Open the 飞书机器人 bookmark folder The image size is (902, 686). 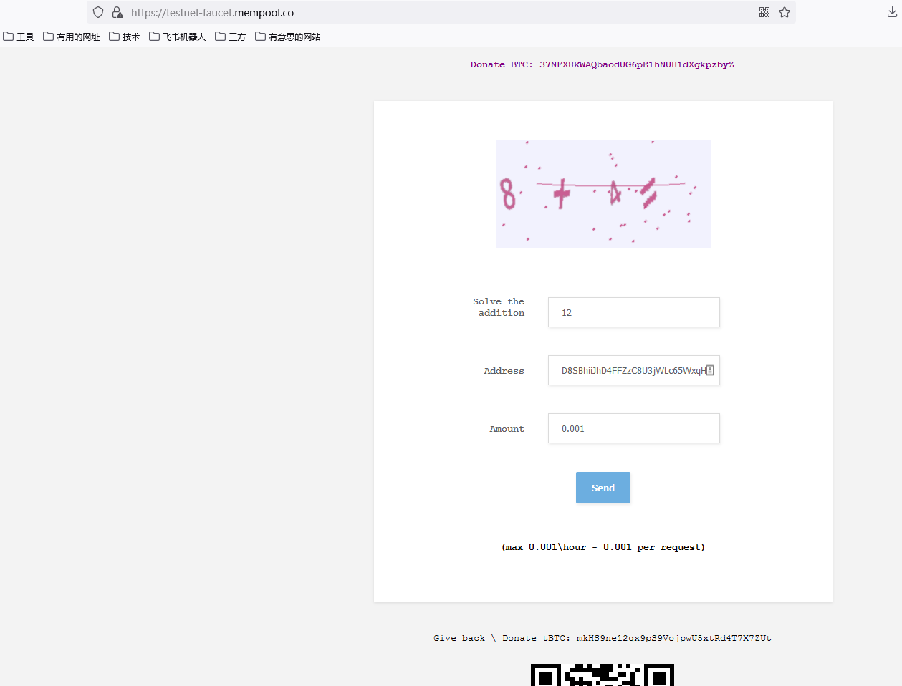point(178,37)
